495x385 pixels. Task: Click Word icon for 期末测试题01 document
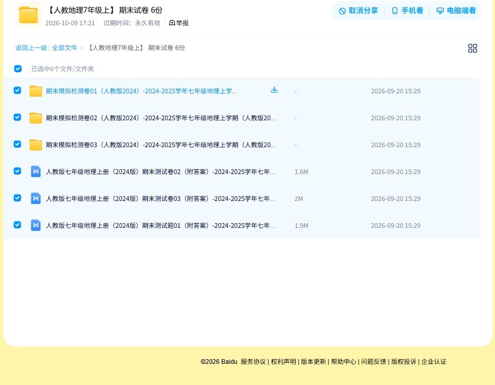pos(36,225)
